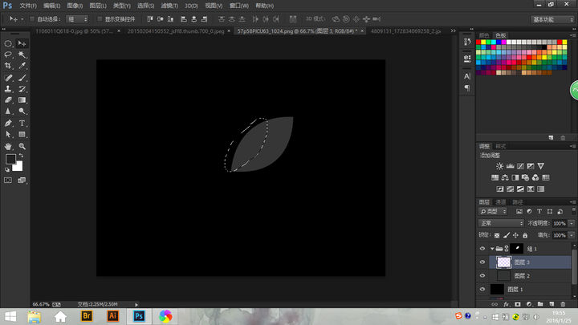578x325 pixels.
Task: Select the Type tool
Action: [22, 123]
